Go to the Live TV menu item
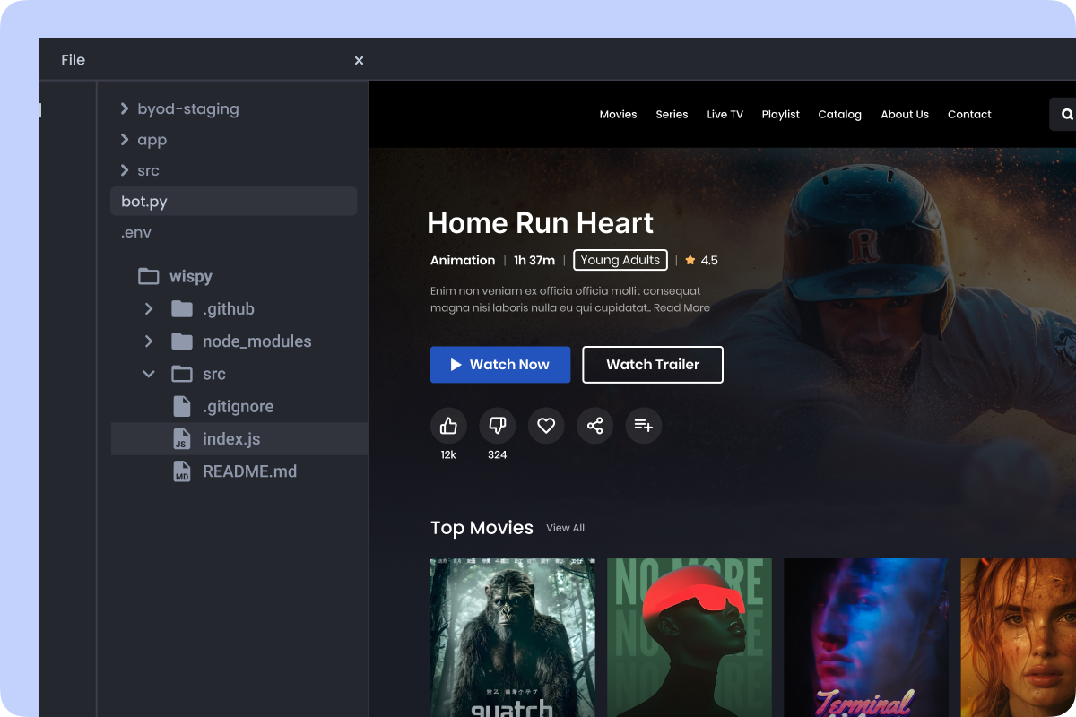 click(x=725, y=115)
